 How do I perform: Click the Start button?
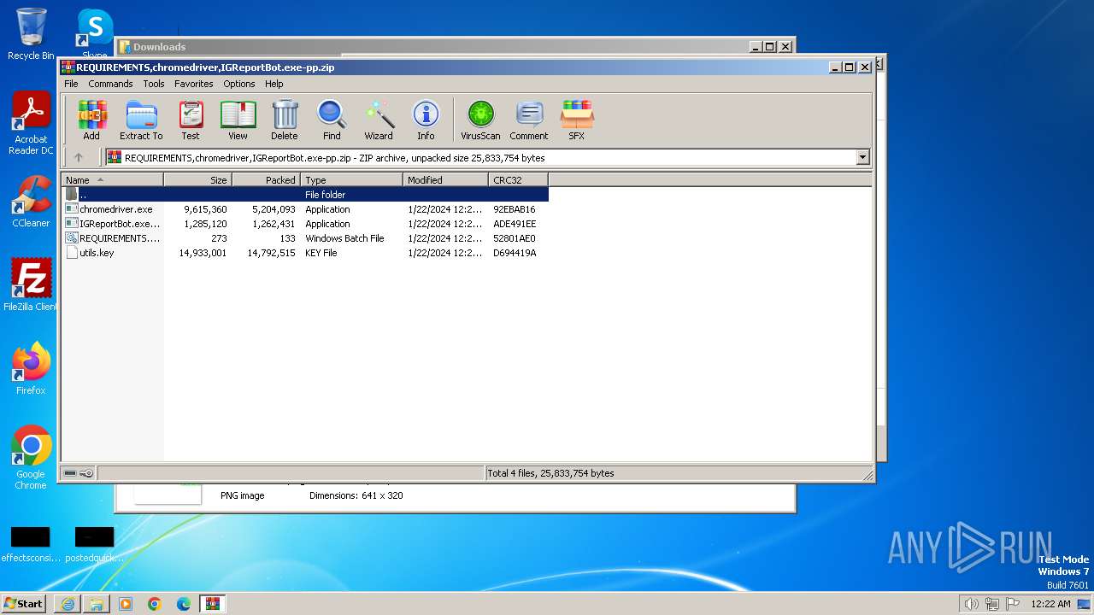[x=24, y=603]
